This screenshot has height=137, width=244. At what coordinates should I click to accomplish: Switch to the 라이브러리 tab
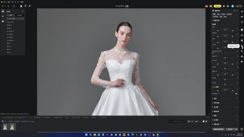click(x=120, y=6)
